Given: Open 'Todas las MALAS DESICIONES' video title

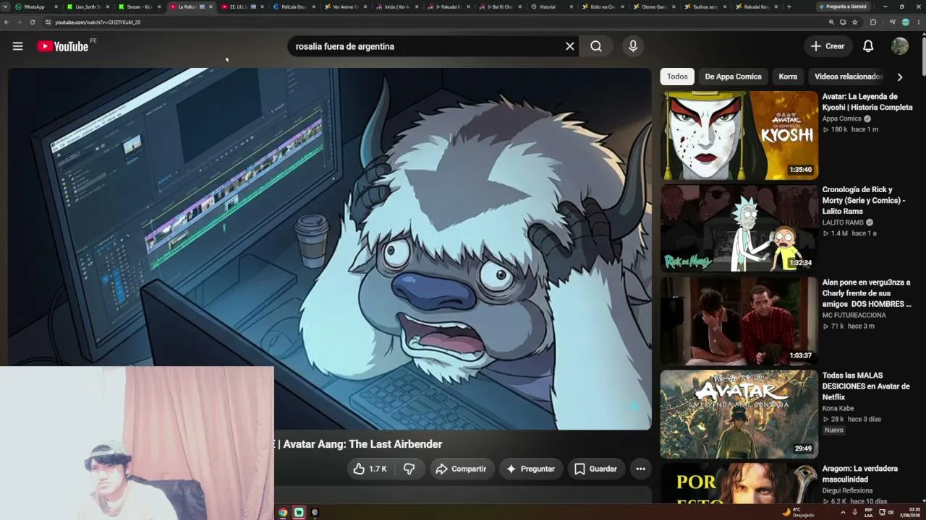Looking at the screenshot, I should tap(866, 386).
